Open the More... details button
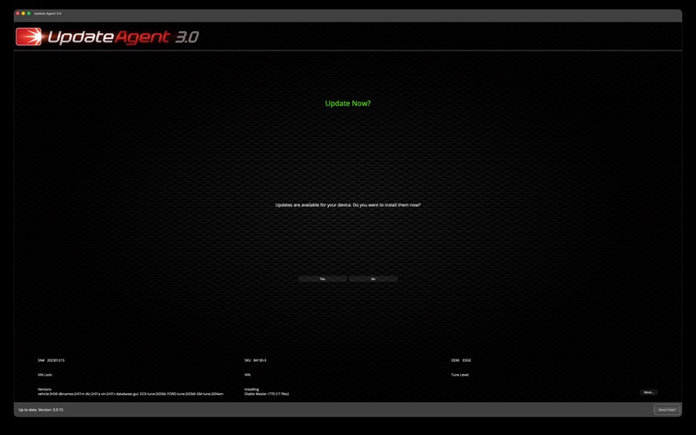Screen dimensions: 696x435 (x=649, y=392)
